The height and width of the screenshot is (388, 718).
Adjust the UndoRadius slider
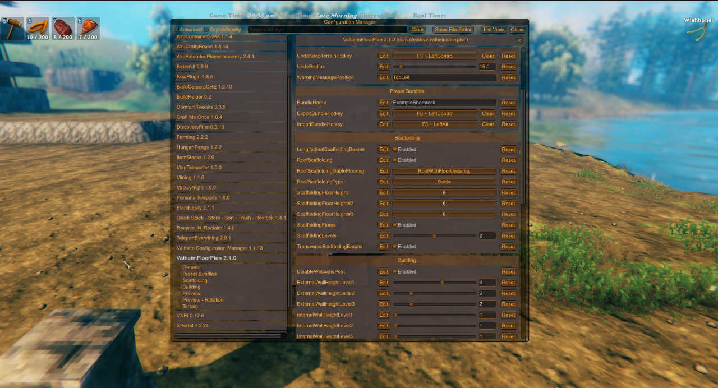[434, 67]
